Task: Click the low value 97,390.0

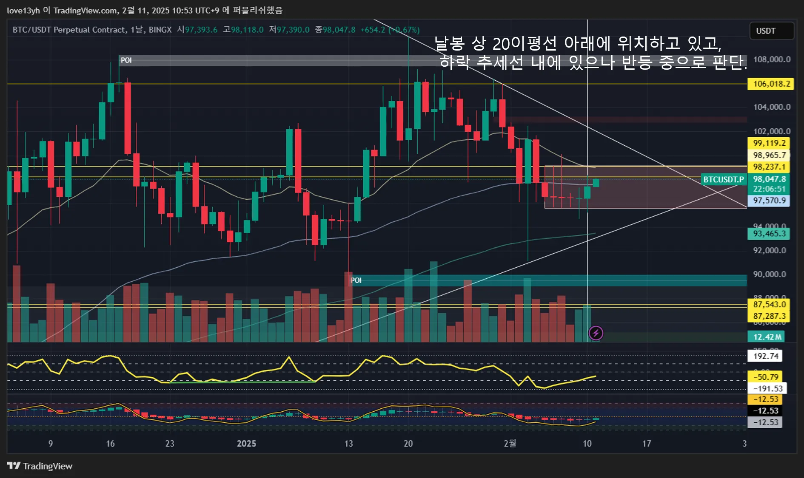Action: (293, 30)
